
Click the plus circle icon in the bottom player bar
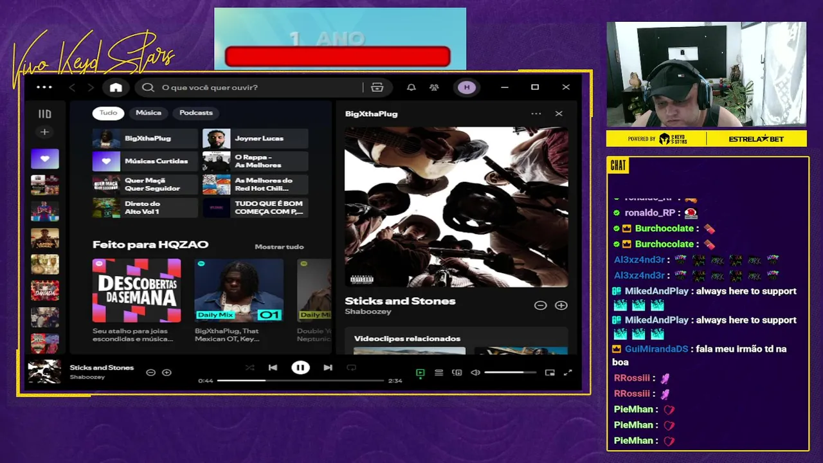pos(167,372)
